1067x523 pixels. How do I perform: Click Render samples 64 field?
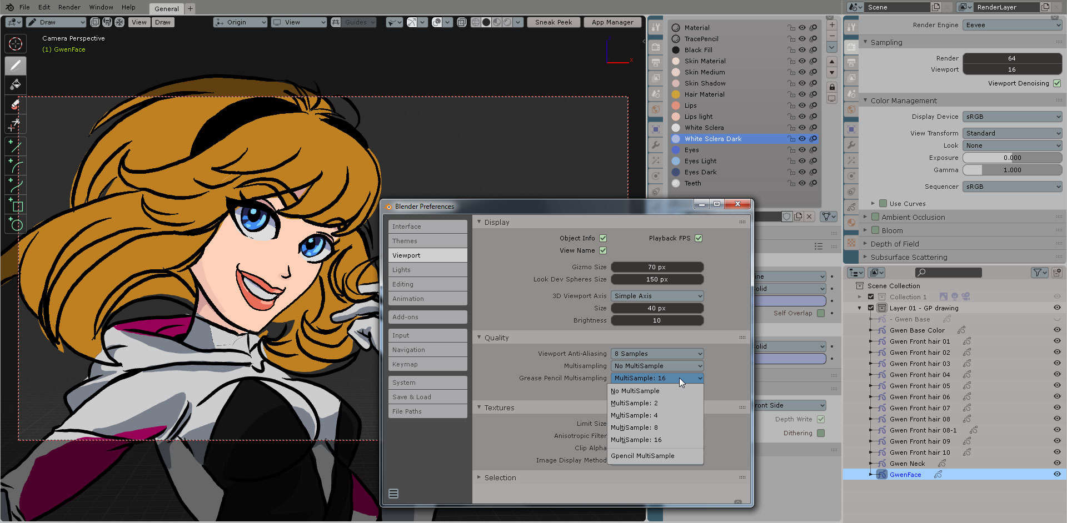coord(1012,58)
